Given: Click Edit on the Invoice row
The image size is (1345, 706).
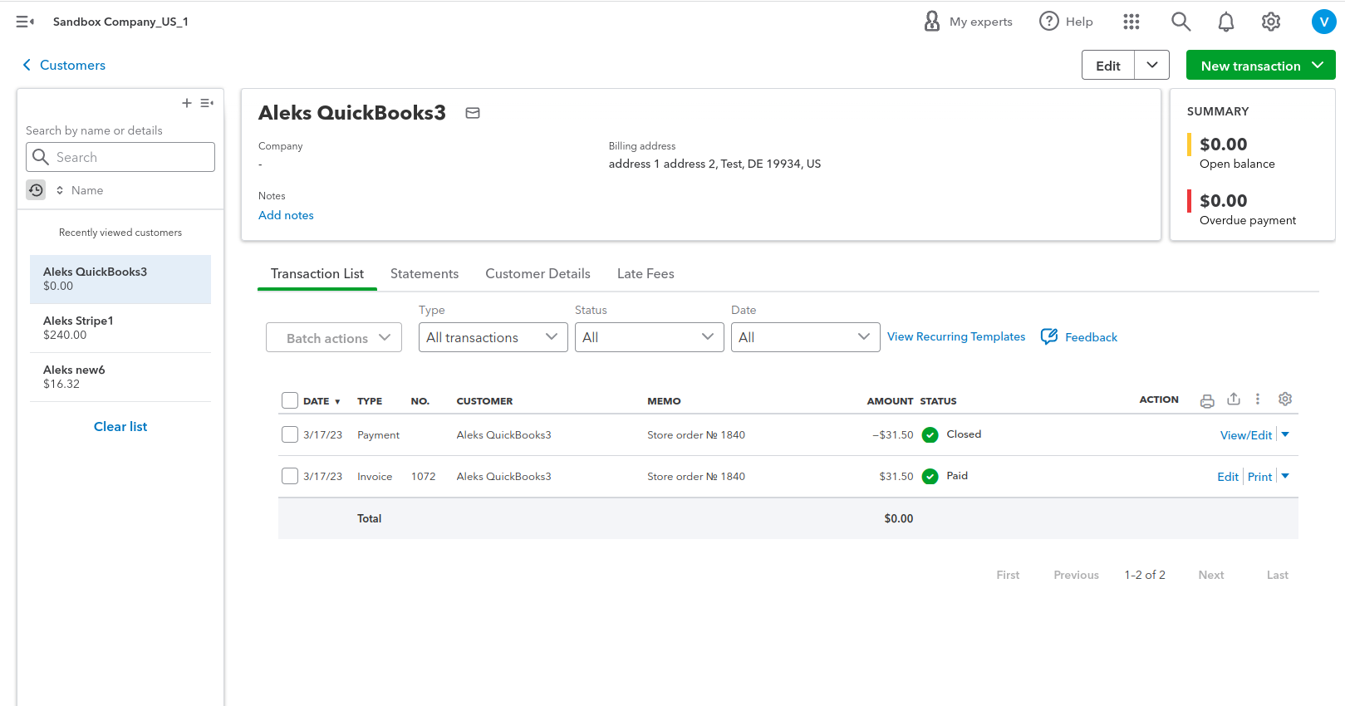Looking at the screenshot, I should coord(1228,477).
